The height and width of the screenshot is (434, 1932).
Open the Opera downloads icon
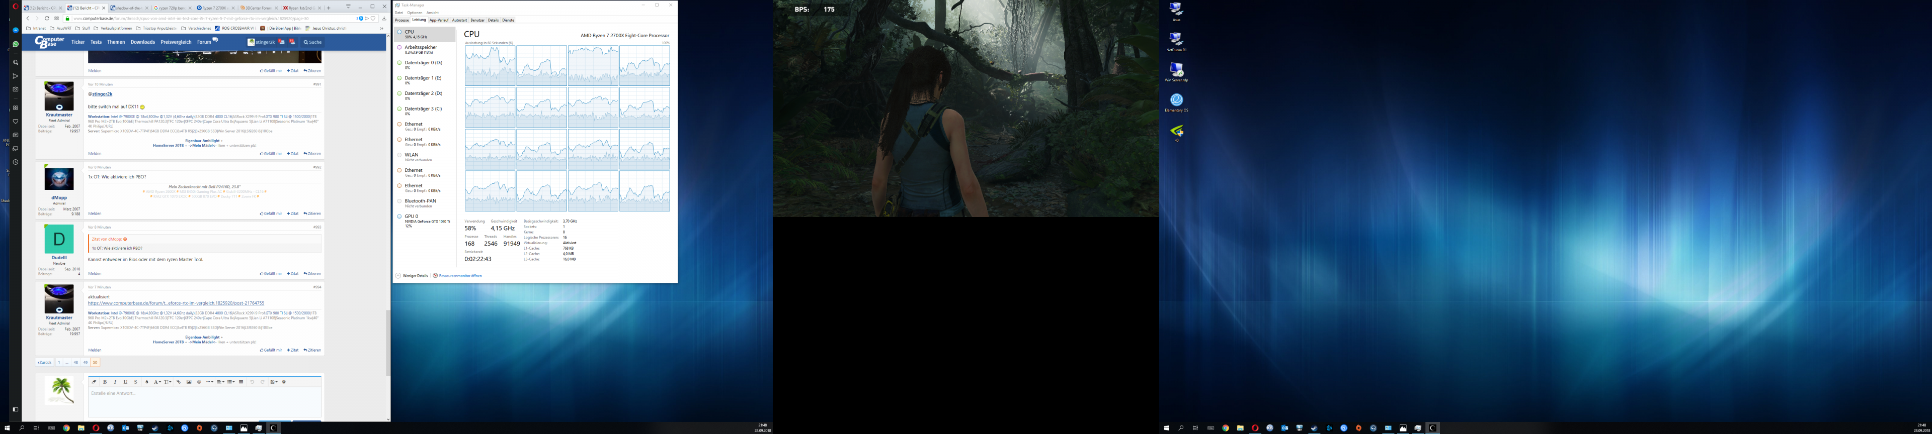[384, 18]
